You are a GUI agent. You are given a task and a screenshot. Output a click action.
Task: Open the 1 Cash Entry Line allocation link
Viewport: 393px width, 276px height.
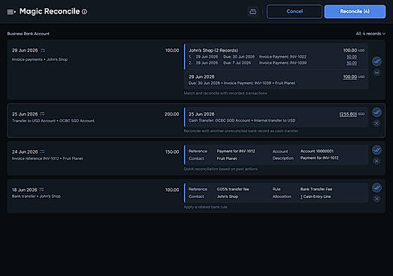[x=316, y=196]
